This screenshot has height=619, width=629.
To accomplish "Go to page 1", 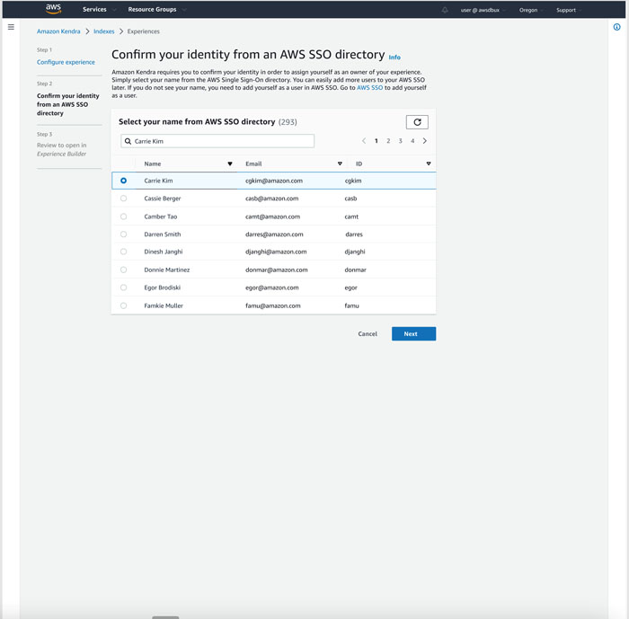I will [x=377, y=141].
